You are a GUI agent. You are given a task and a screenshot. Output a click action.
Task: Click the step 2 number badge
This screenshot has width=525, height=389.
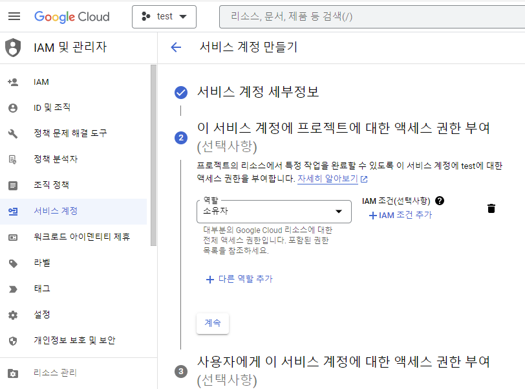point(181,138)
